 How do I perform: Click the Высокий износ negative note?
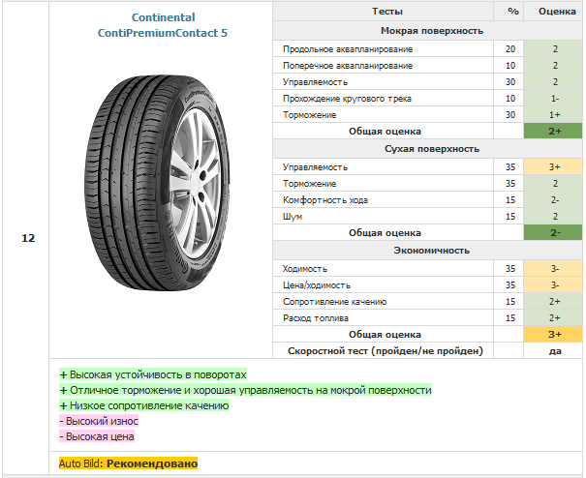pos(99,421)
